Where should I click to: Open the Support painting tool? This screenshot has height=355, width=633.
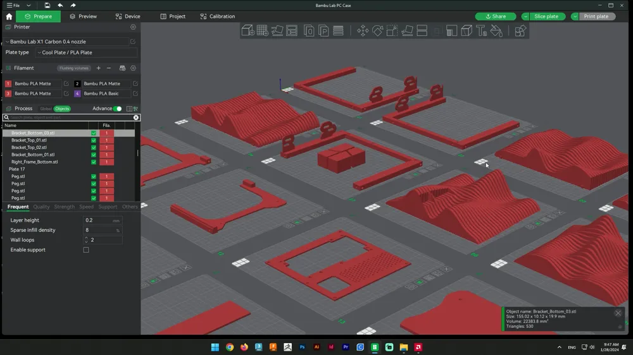point(452,30)
